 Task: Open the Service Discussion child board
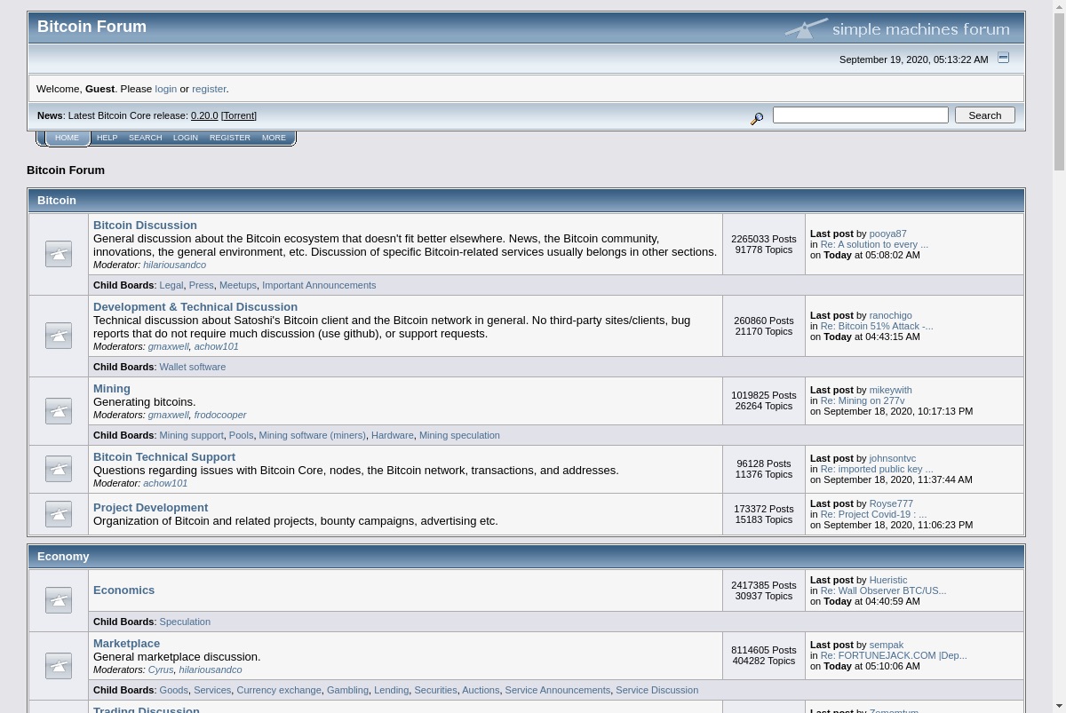[656, 690]
